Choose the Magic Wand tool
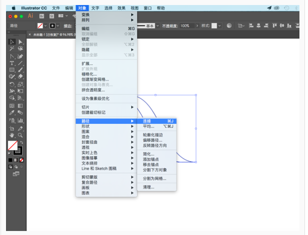This screenshot has height=235, width=308. pyautogui.click(x=12, y=49)
